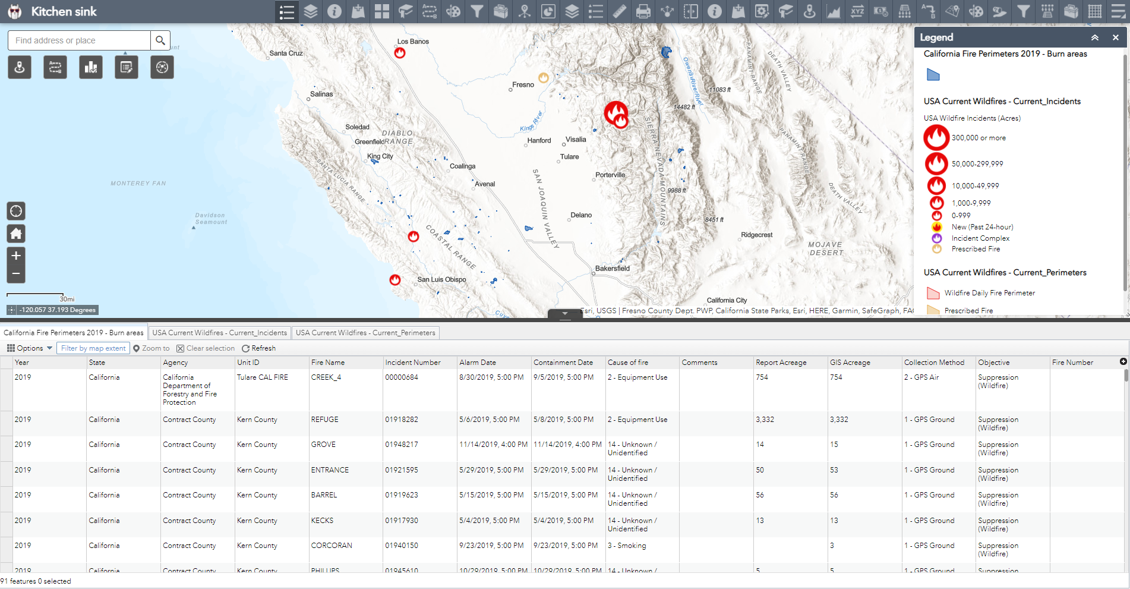1130x589 pixels.
Task: Switch to the USA Current Wildfires Current_Incidents tab
Action: pos(219,332)
